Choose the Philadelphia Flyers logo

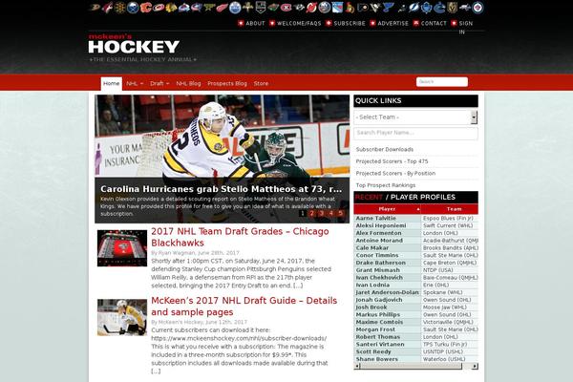tap(363, 8)
